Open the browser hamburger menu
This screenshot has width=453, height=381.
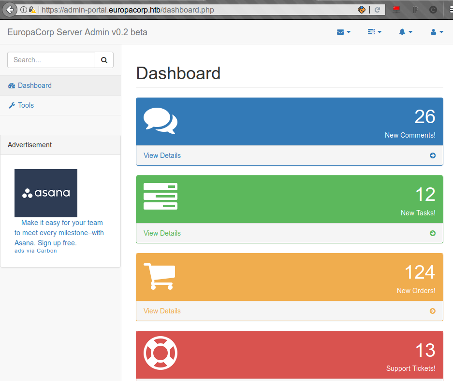pyautogui.click(x=451, y=10)
